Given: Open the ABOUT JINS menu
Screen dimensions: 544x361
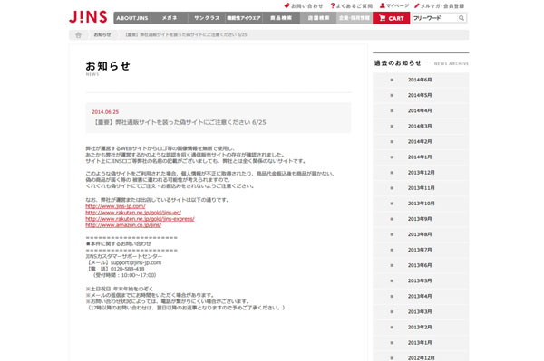Looking at the screenshot, I should coord(132,18).
